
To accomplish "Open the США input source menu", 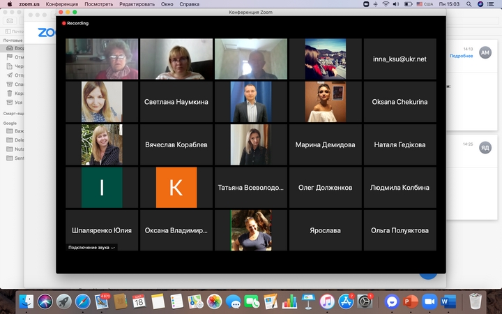I will (426, 4).
